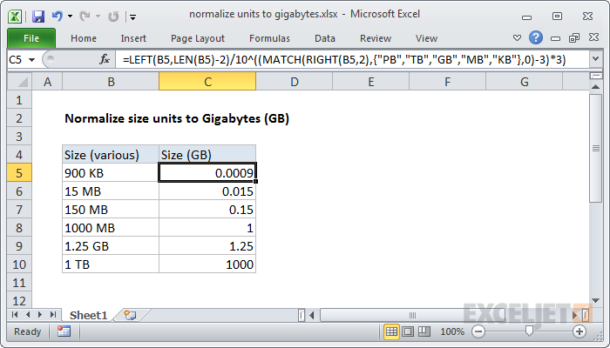This screenshot has height=348, width=610.
Task: Go to the next sheet tab arrow
Action: 40,315
